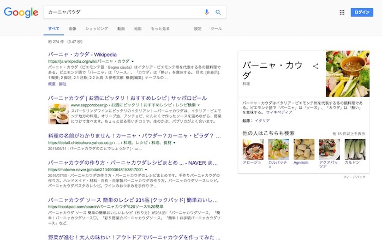
Task: Open the bagna cauda dish photo in panel
Action: tap(348, 74)
